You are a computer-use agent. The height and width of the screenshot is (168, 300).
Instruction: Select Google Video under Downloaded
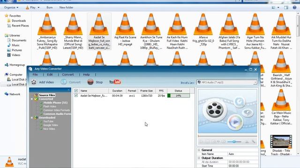click(x=51, y=125)
